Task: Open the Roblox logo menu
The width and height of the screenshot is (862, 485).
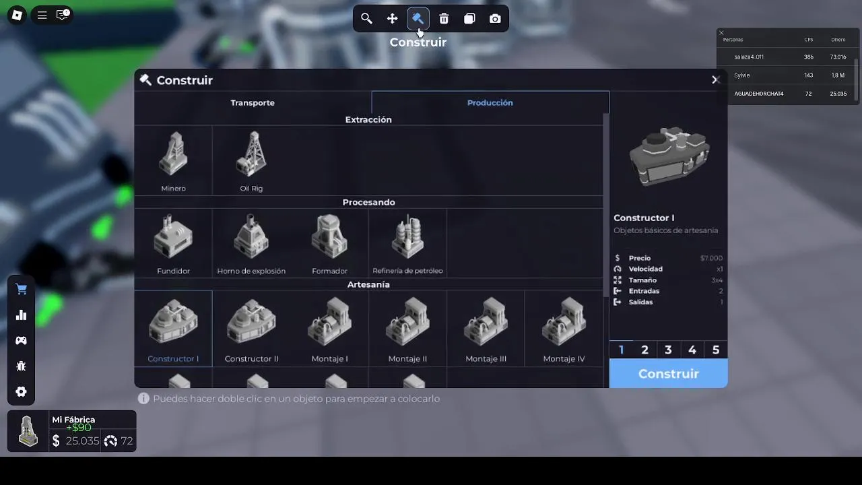Action: coord(17,15)
